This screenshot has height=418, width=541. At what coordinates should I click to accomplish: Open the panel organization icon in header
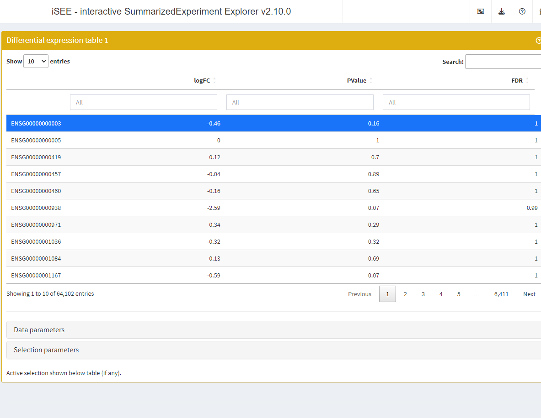click(481, 11)
